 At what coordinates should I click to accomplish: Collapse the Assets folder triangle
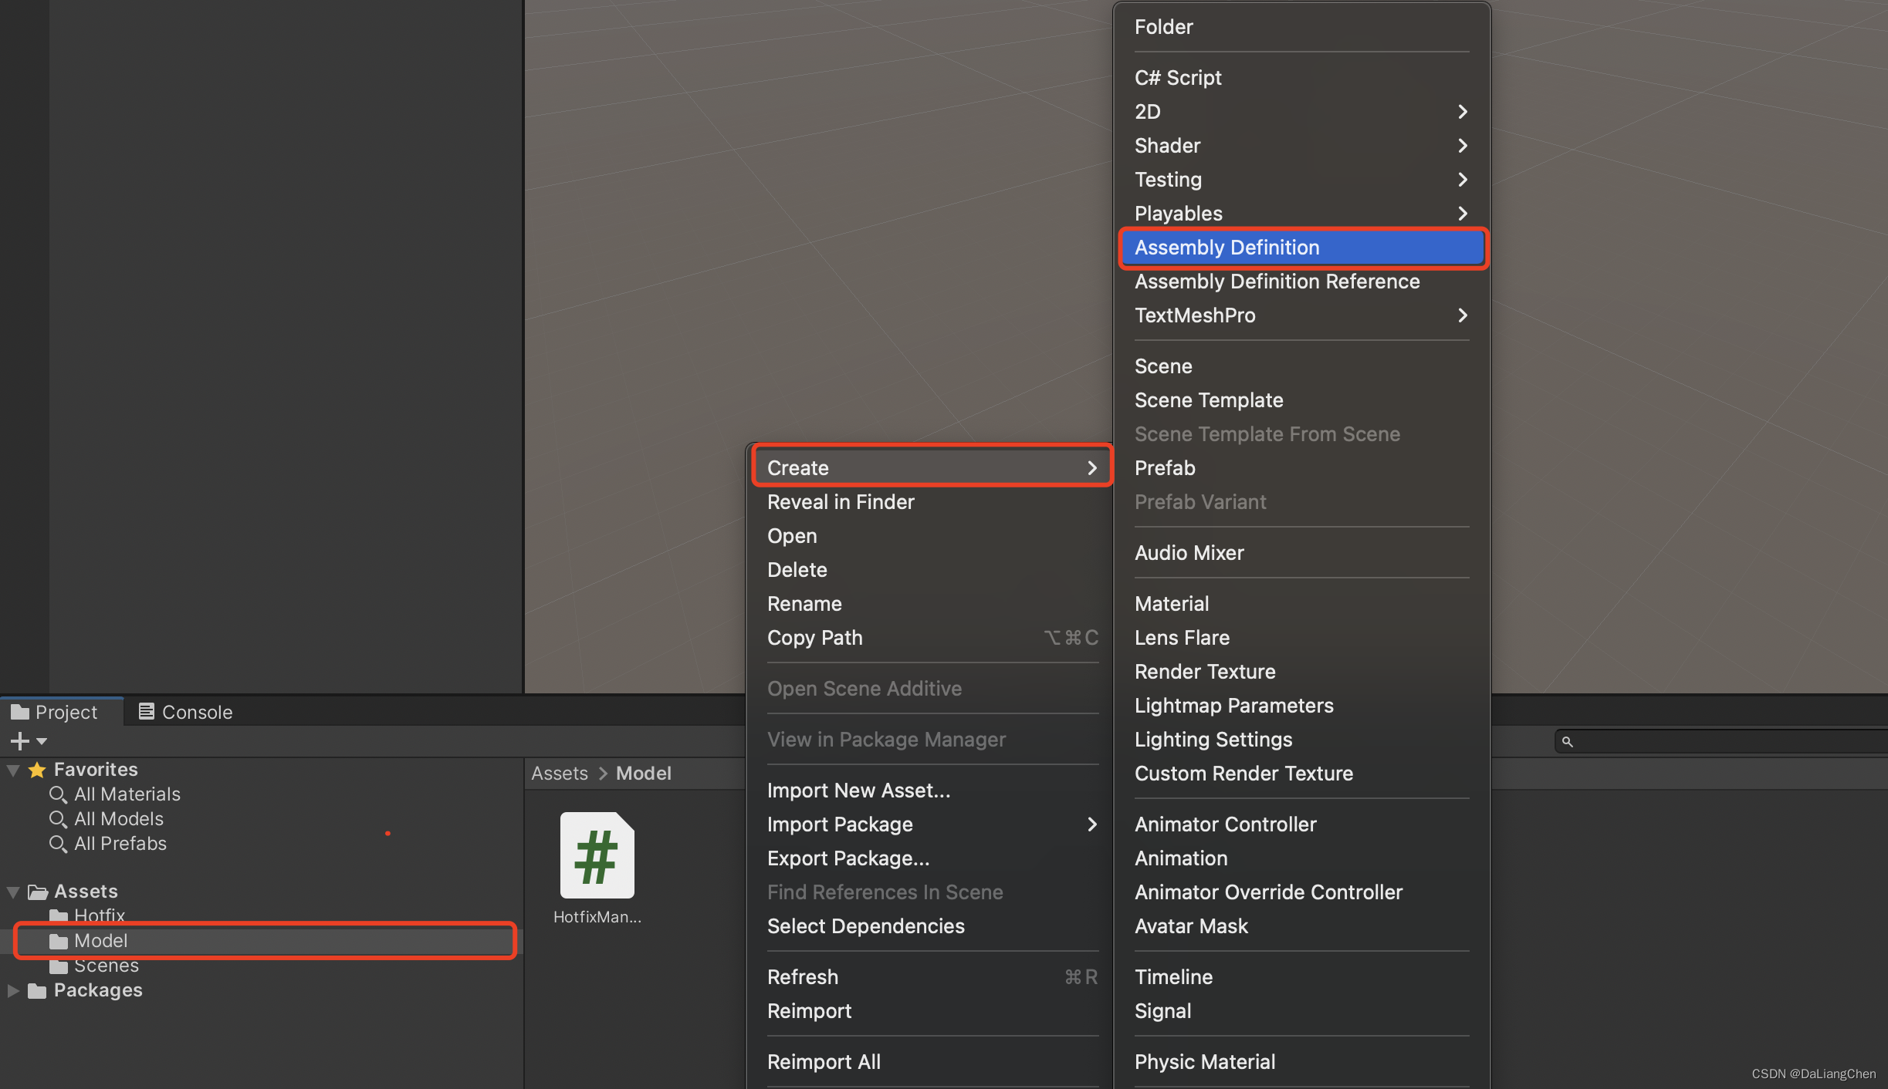[x=13, y=892]
